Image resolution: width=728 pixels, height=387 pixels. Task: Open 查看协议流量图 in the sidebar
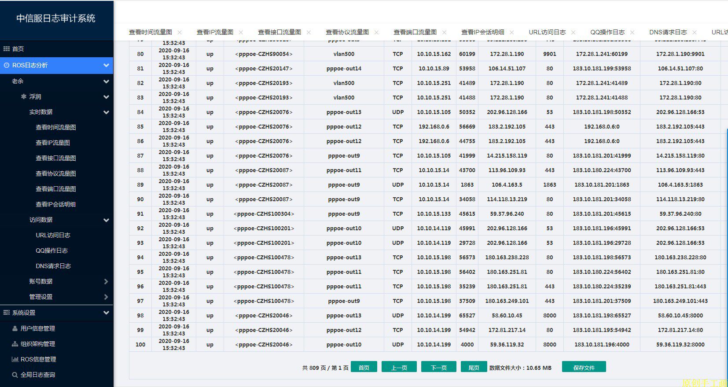[x=56, y=173]
